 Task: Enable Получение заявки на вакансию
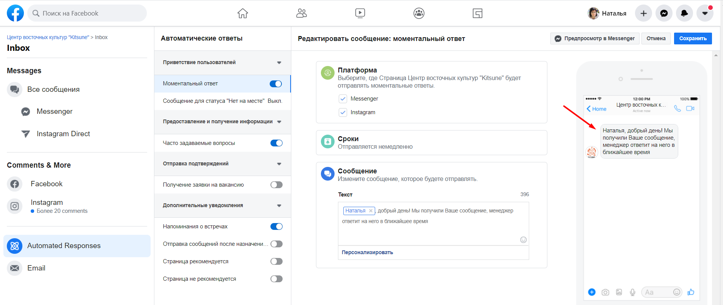pyautogui.click(x=277, y=185)
